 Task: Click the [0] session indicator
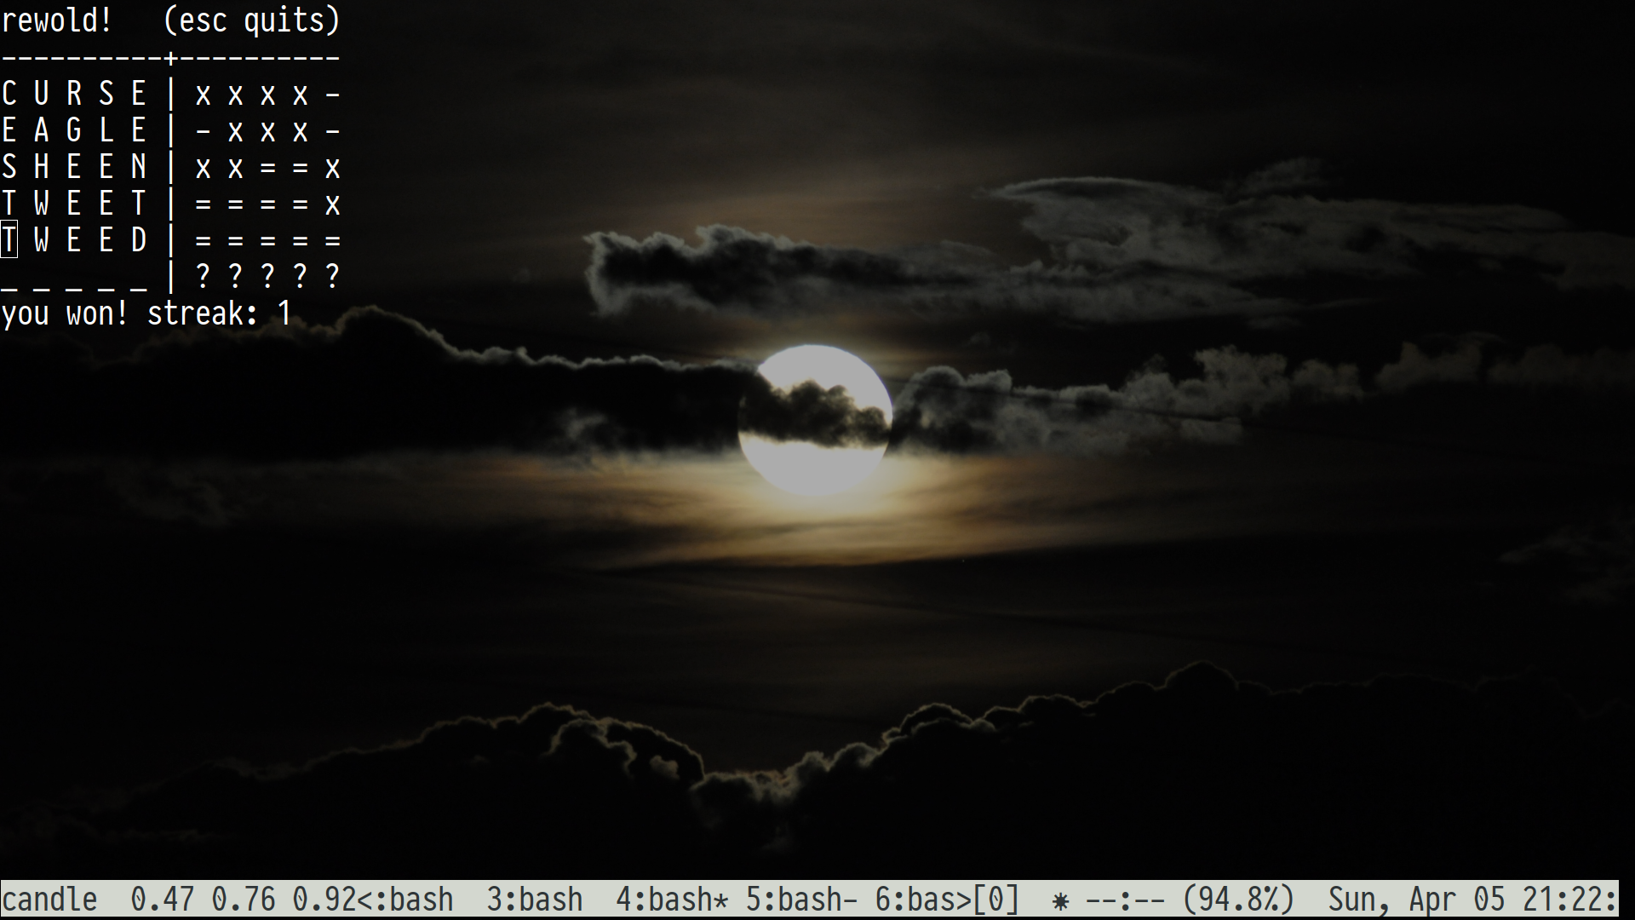(x=996, y=900)
